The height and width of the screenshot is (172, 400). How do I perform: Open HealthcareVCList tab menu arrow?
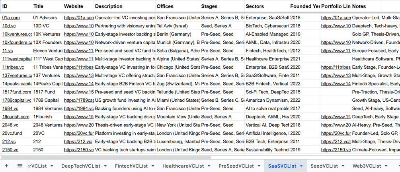click(x=209, y=166)
